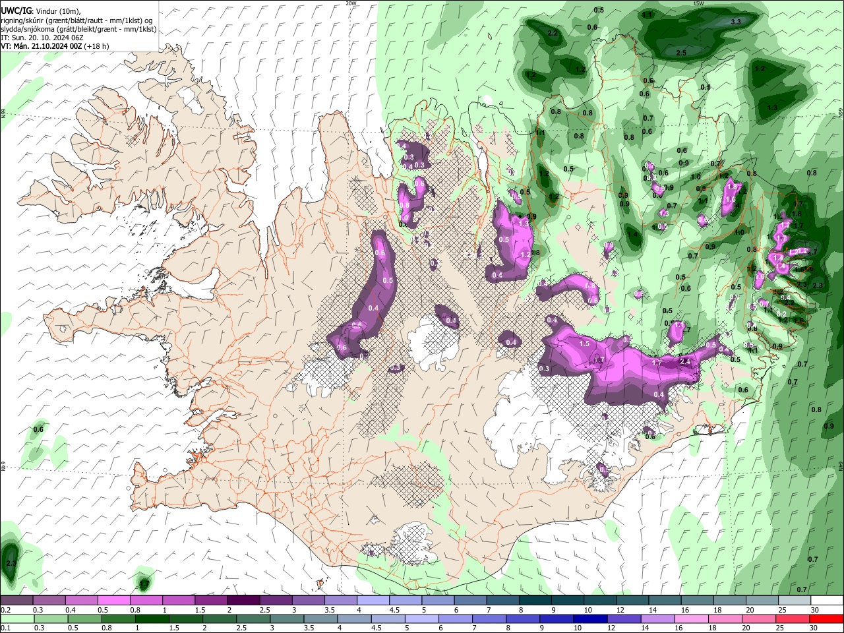Select the bright pink 0.5 snow legend swatch
Screen dimensions: 844x633
click(x=113, y=600)
